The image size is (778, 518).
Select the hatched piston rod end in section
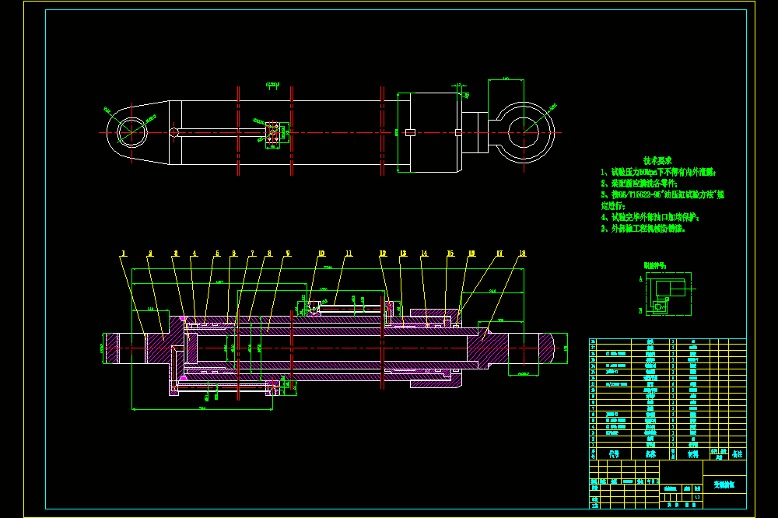click(x=488, y=348)
